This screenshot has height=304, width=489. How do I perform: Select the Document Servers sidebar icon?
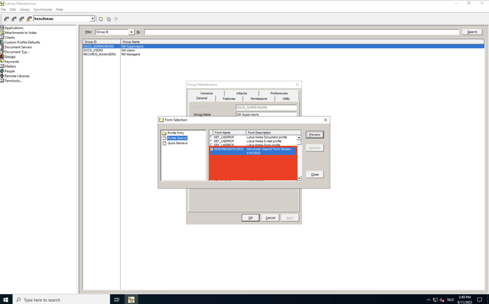[2, 47]
